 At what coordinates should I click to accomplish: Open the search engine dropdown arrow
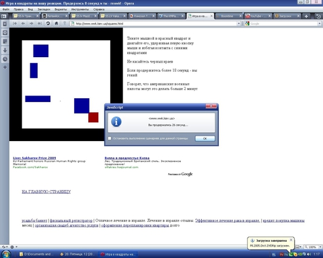320,24
